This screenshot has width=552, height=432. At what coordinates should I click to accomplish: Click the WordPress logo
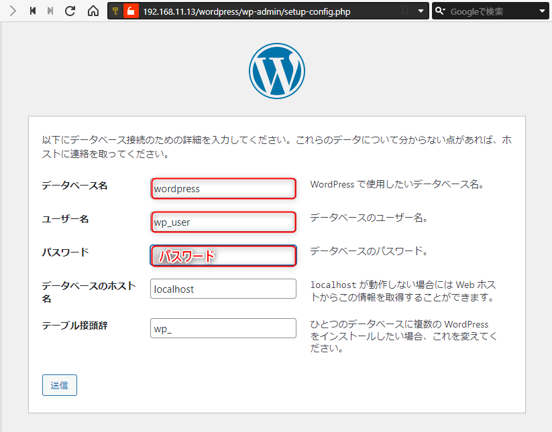coord(276,71)
